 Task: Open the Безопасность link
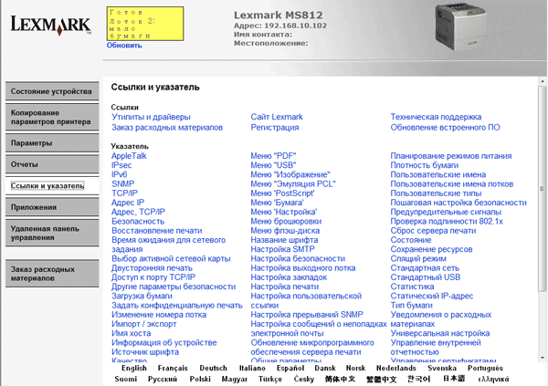(138, 222)
